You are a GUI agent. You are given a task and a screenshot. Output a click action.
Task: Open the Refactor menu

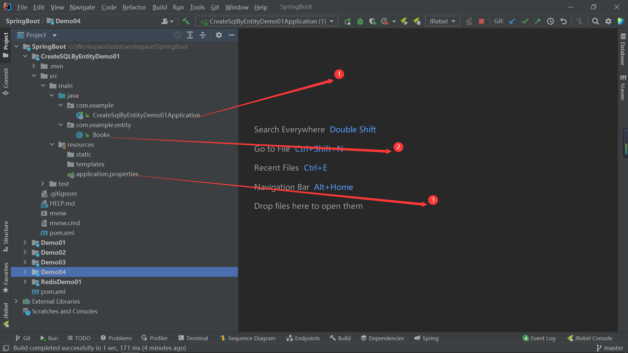coord(134,7)
